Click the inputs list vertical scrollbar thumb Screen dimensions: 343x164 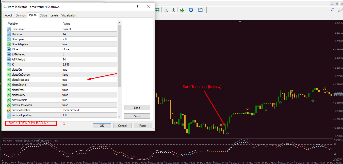pos(120,56)
